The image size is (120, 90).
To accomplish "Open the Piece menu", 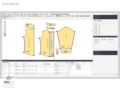I will point(11,14).
